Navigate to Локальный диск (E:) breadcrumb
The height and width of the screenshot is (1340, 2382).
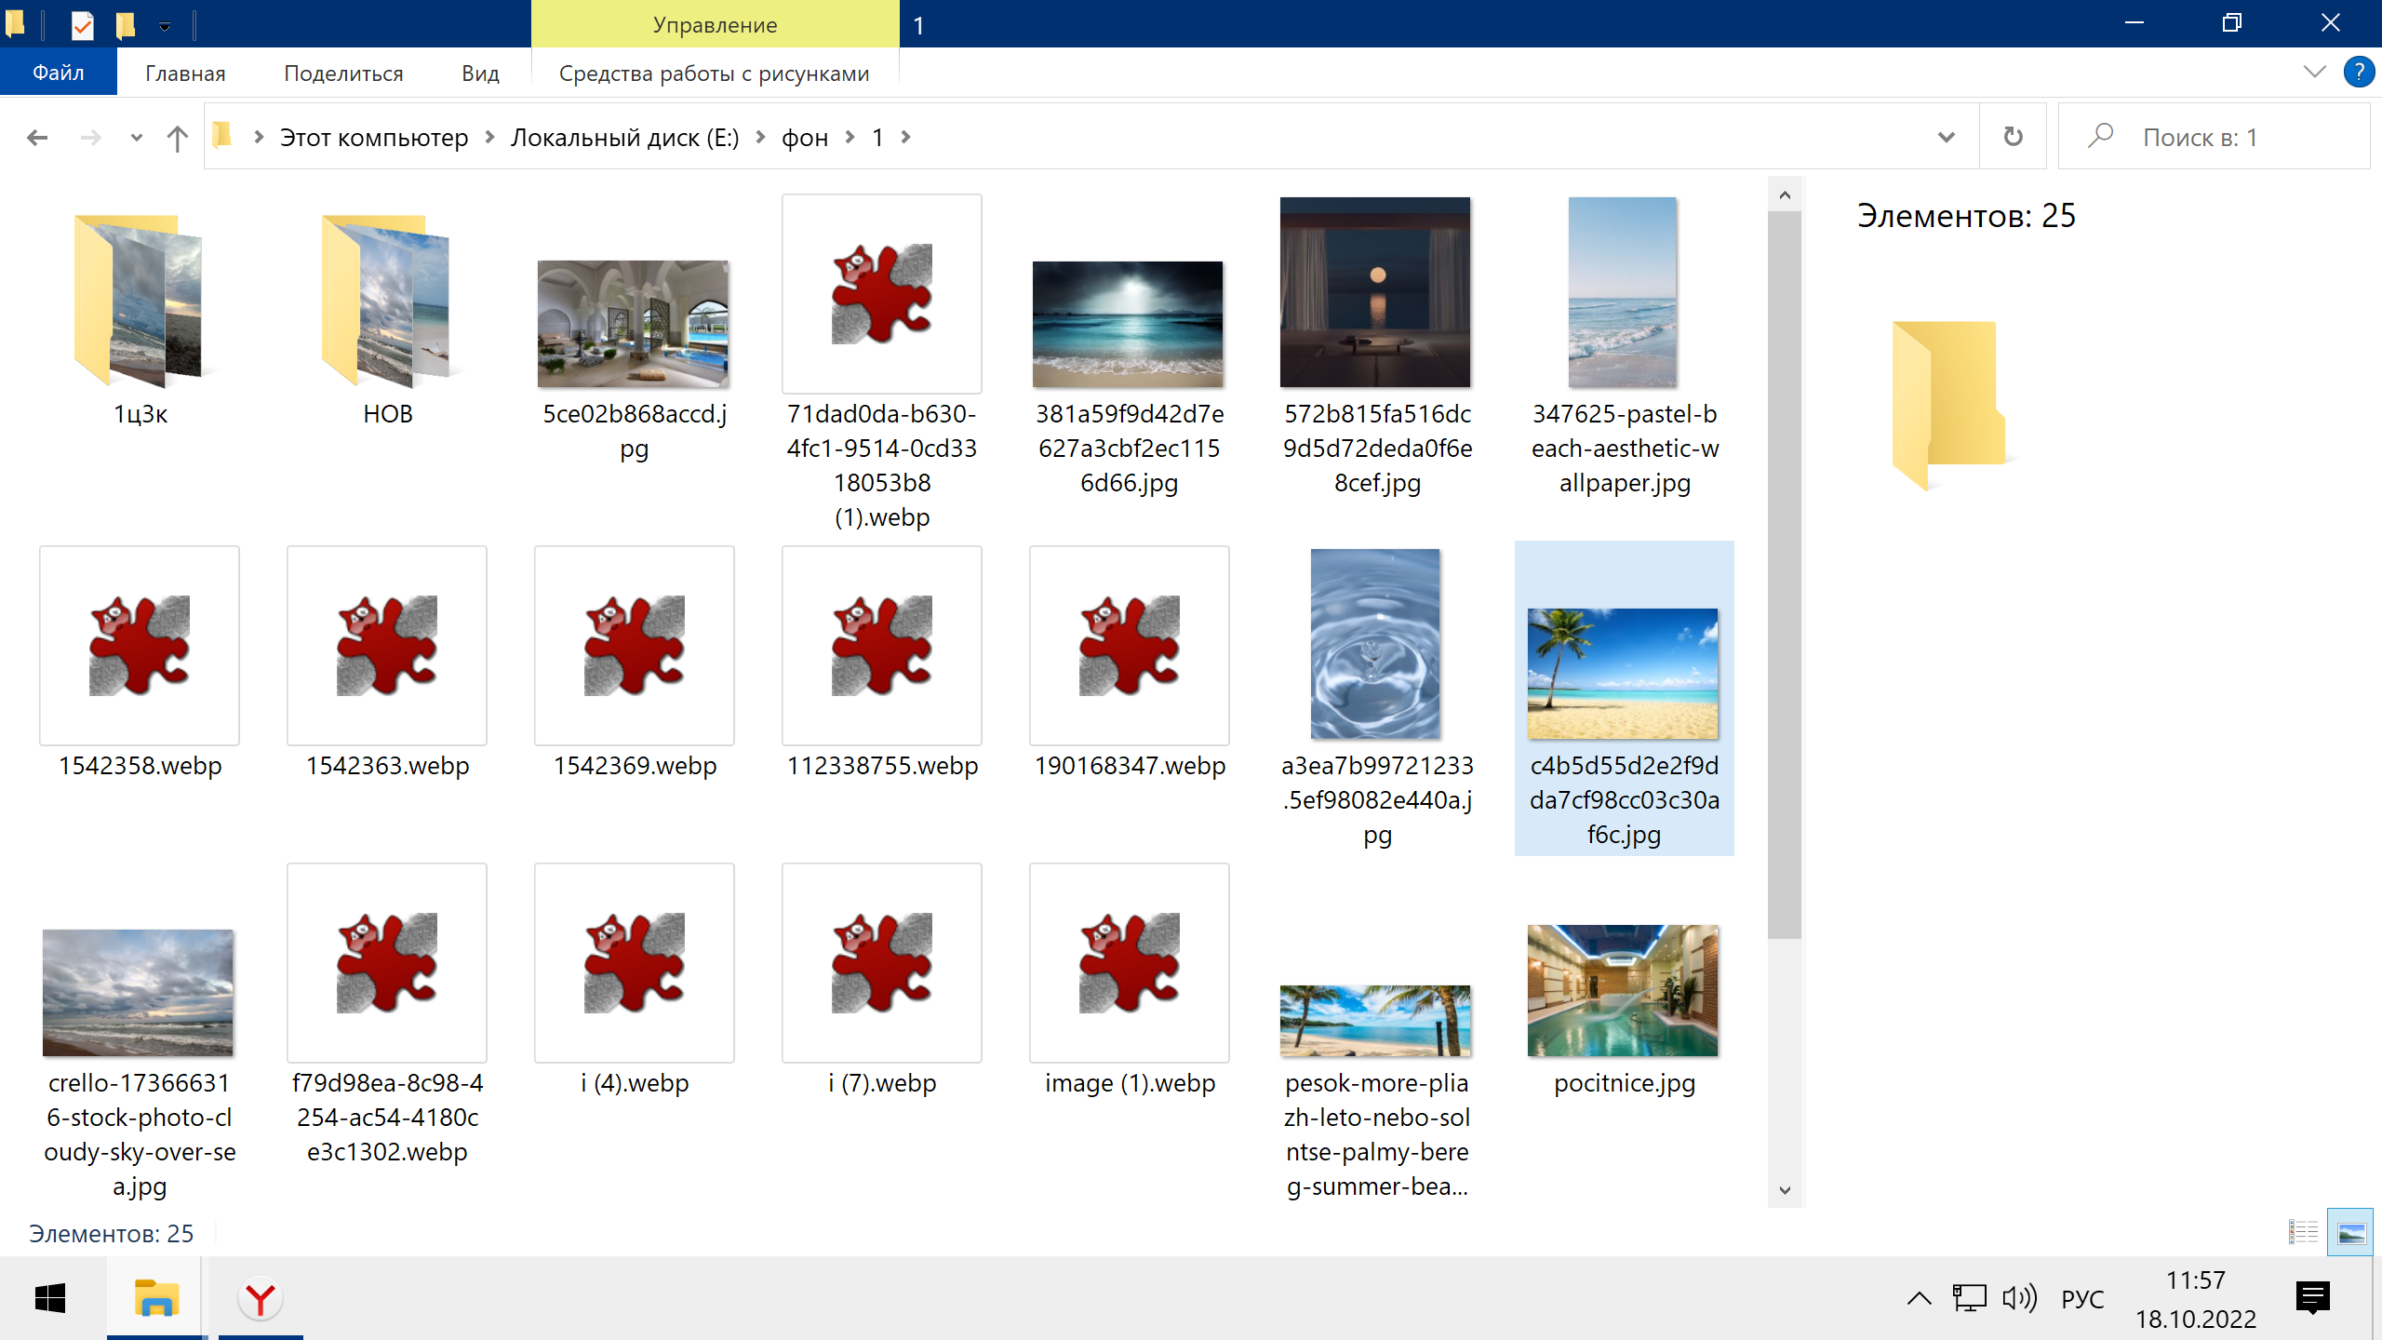[x=624, y=138]
